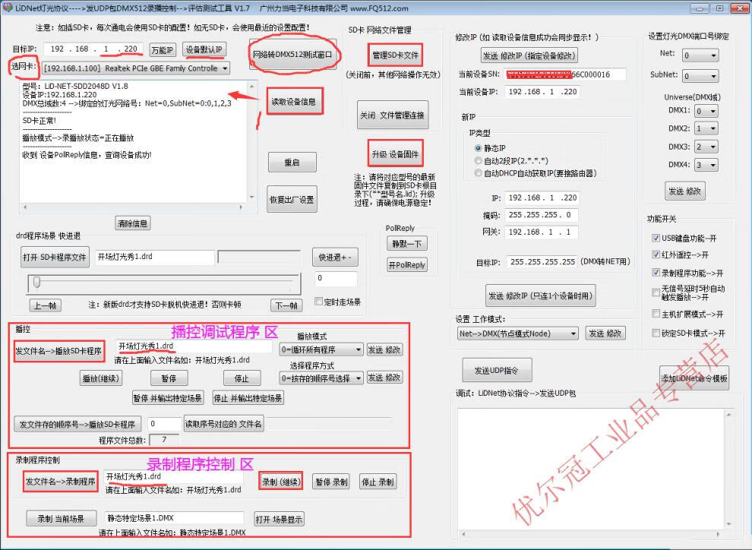Enable 主机扩展模式 checkbox
The height and width of the screenshot is (550, 752).
656,314
